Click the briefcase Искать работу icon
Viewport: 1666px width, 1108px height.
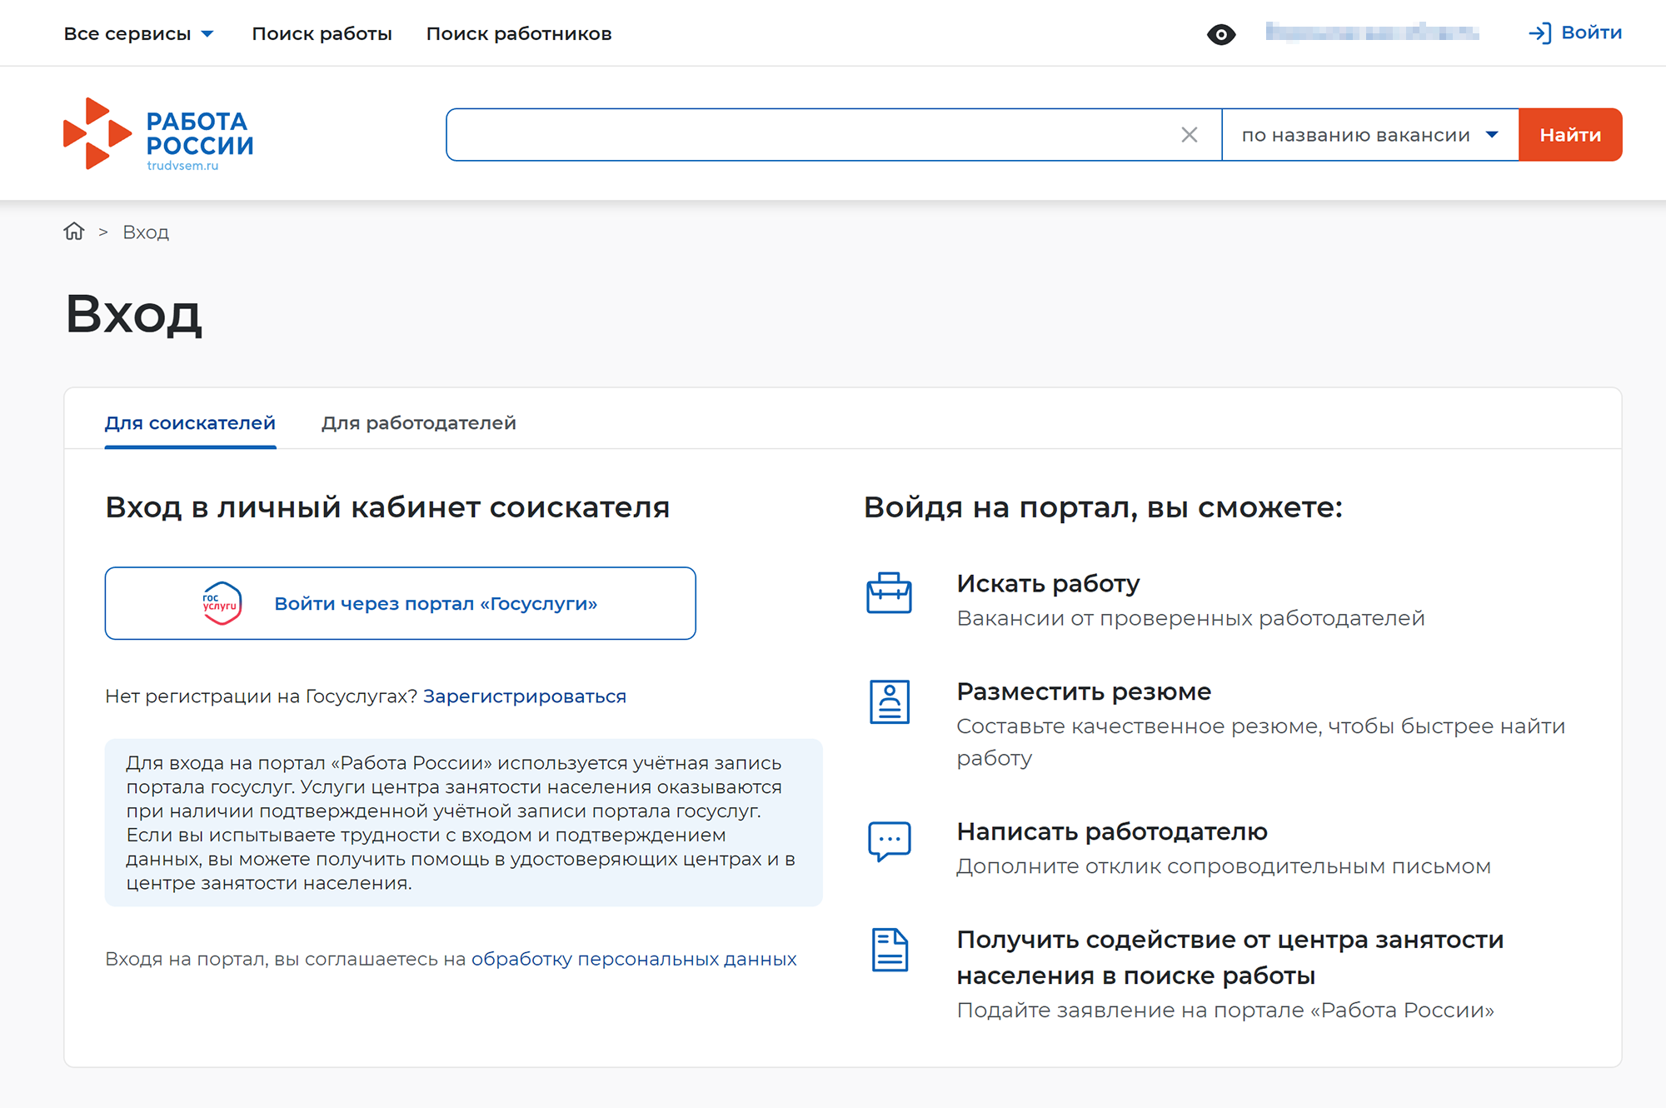click(889, 593)
